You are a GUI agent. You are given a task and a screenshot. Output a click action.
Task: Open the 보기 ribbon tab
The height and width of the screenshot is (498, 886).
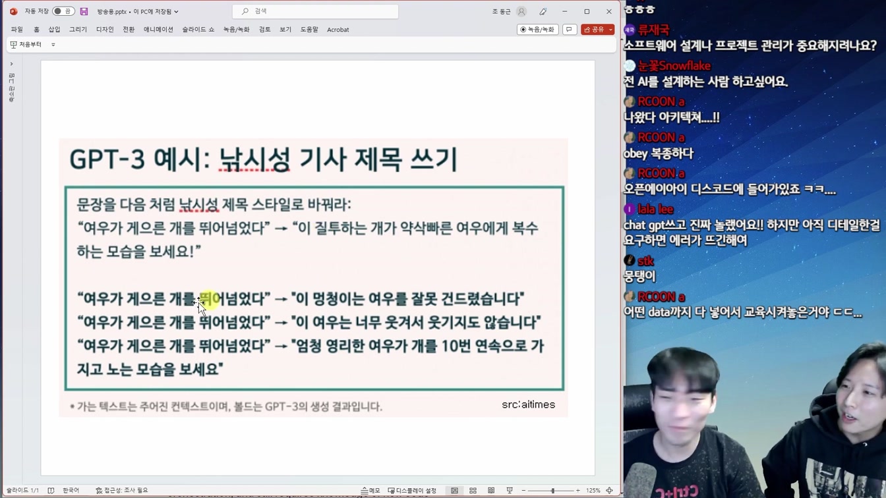tap(285, 30)
